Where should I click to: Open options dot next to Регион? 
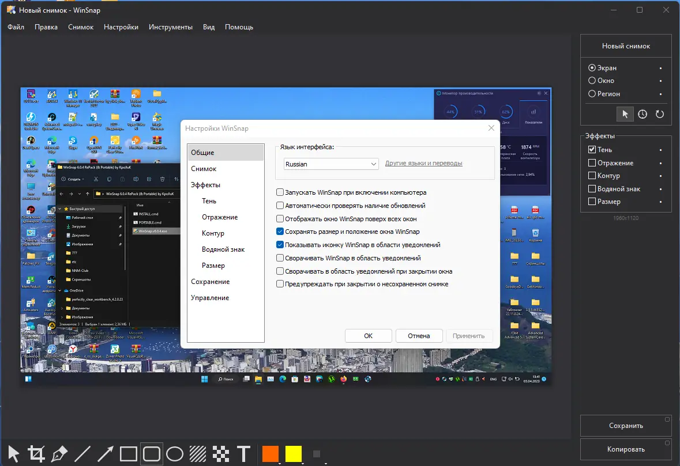coord(660,94)
